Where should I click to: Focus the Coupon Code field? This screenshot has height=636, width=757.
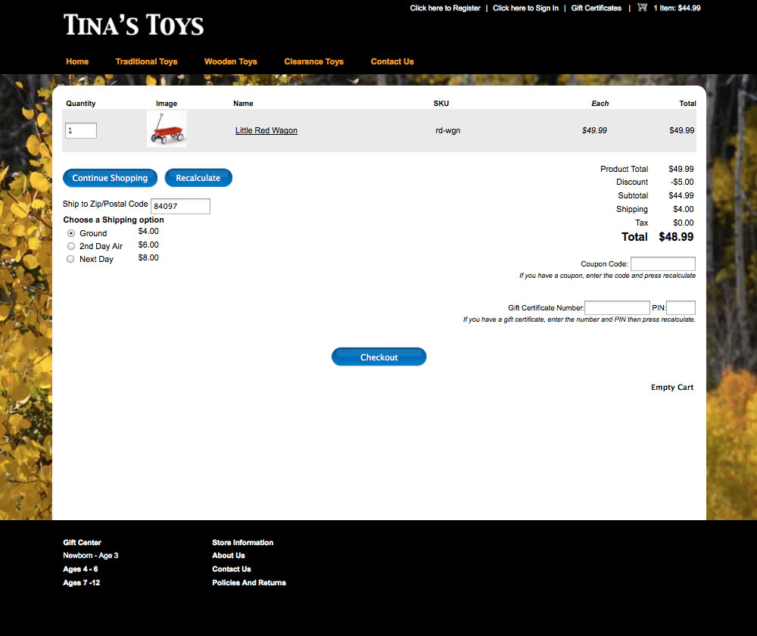(662, 264)
